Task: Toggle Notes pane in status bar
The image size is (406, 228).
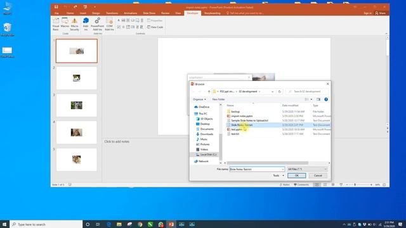Action: (x=285, y=184)
